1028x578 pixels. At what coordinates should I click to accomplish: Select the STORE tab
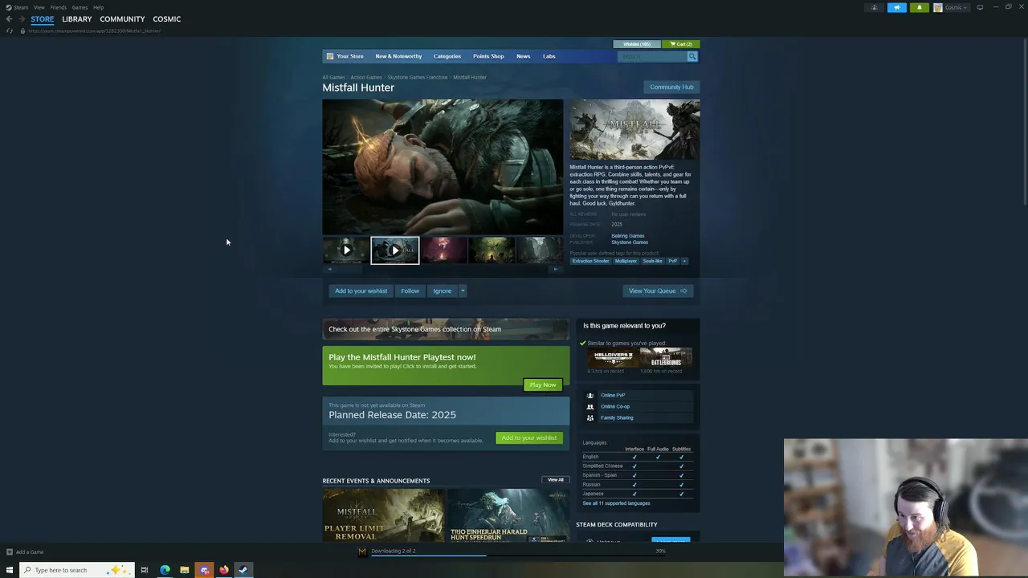coord(43,18)
